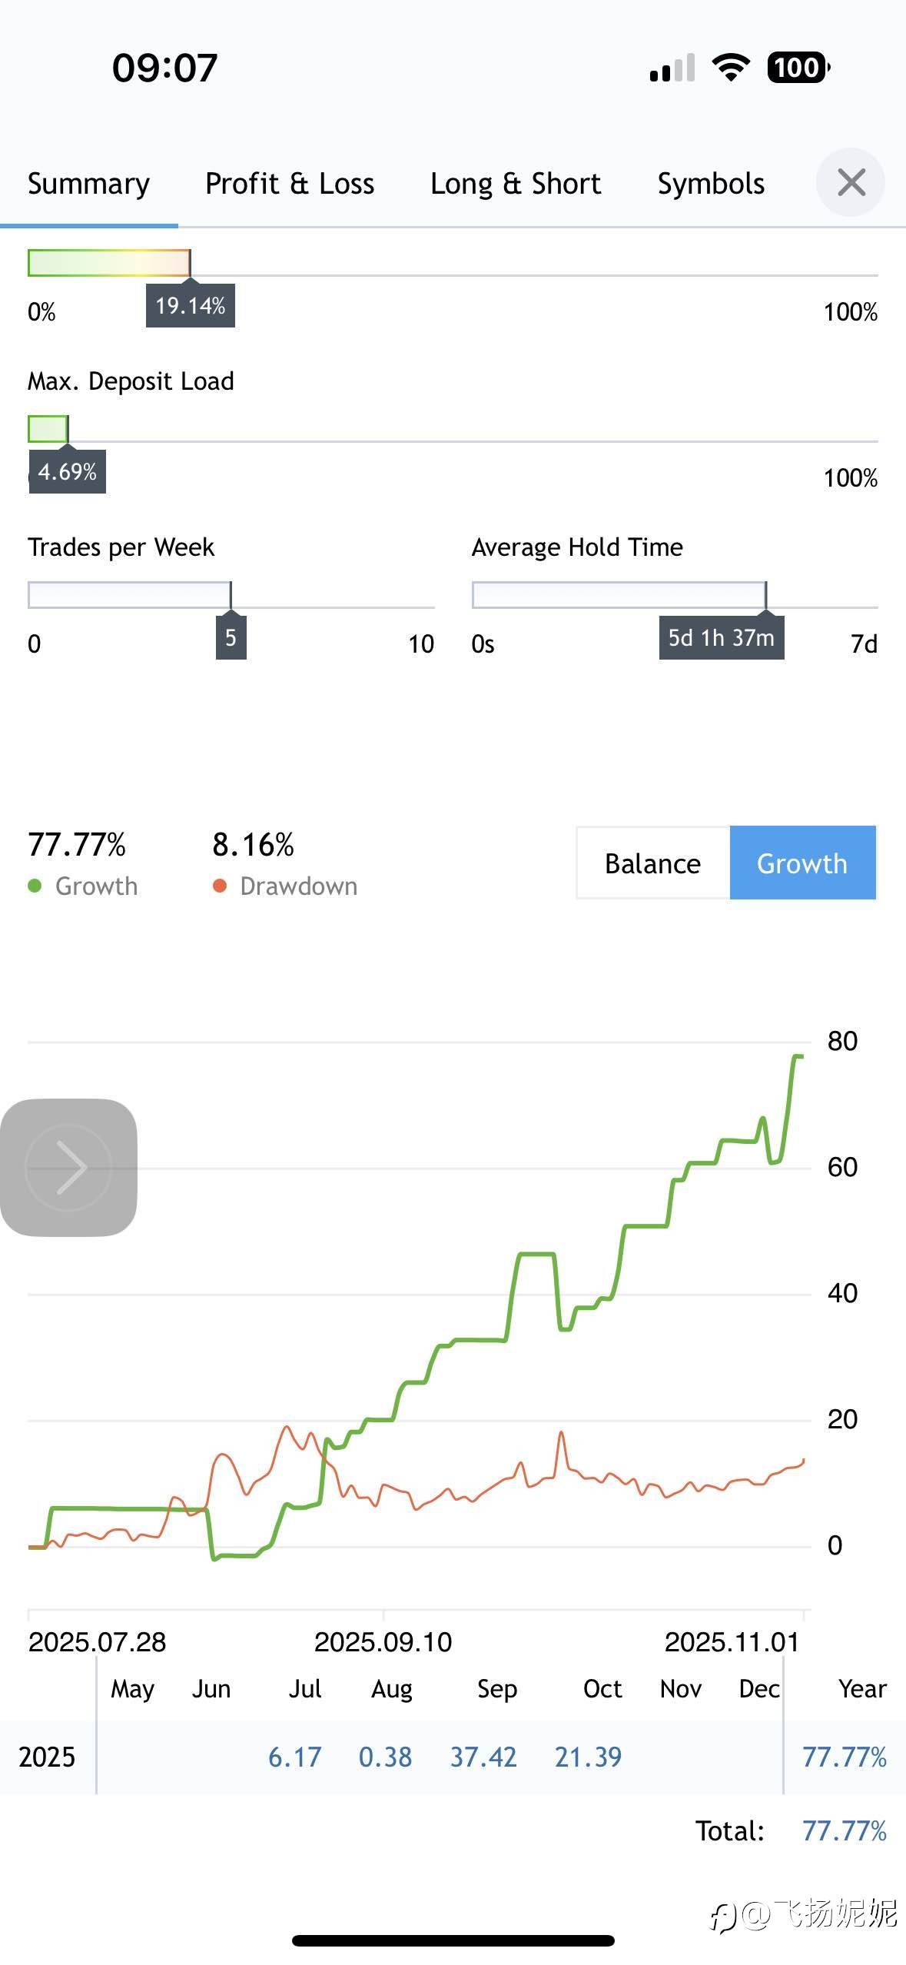The width and height of the screenshot is (906, 1965).
Task: Open the Summary tab
Action: pyautogui.click(x=88, y=184)
